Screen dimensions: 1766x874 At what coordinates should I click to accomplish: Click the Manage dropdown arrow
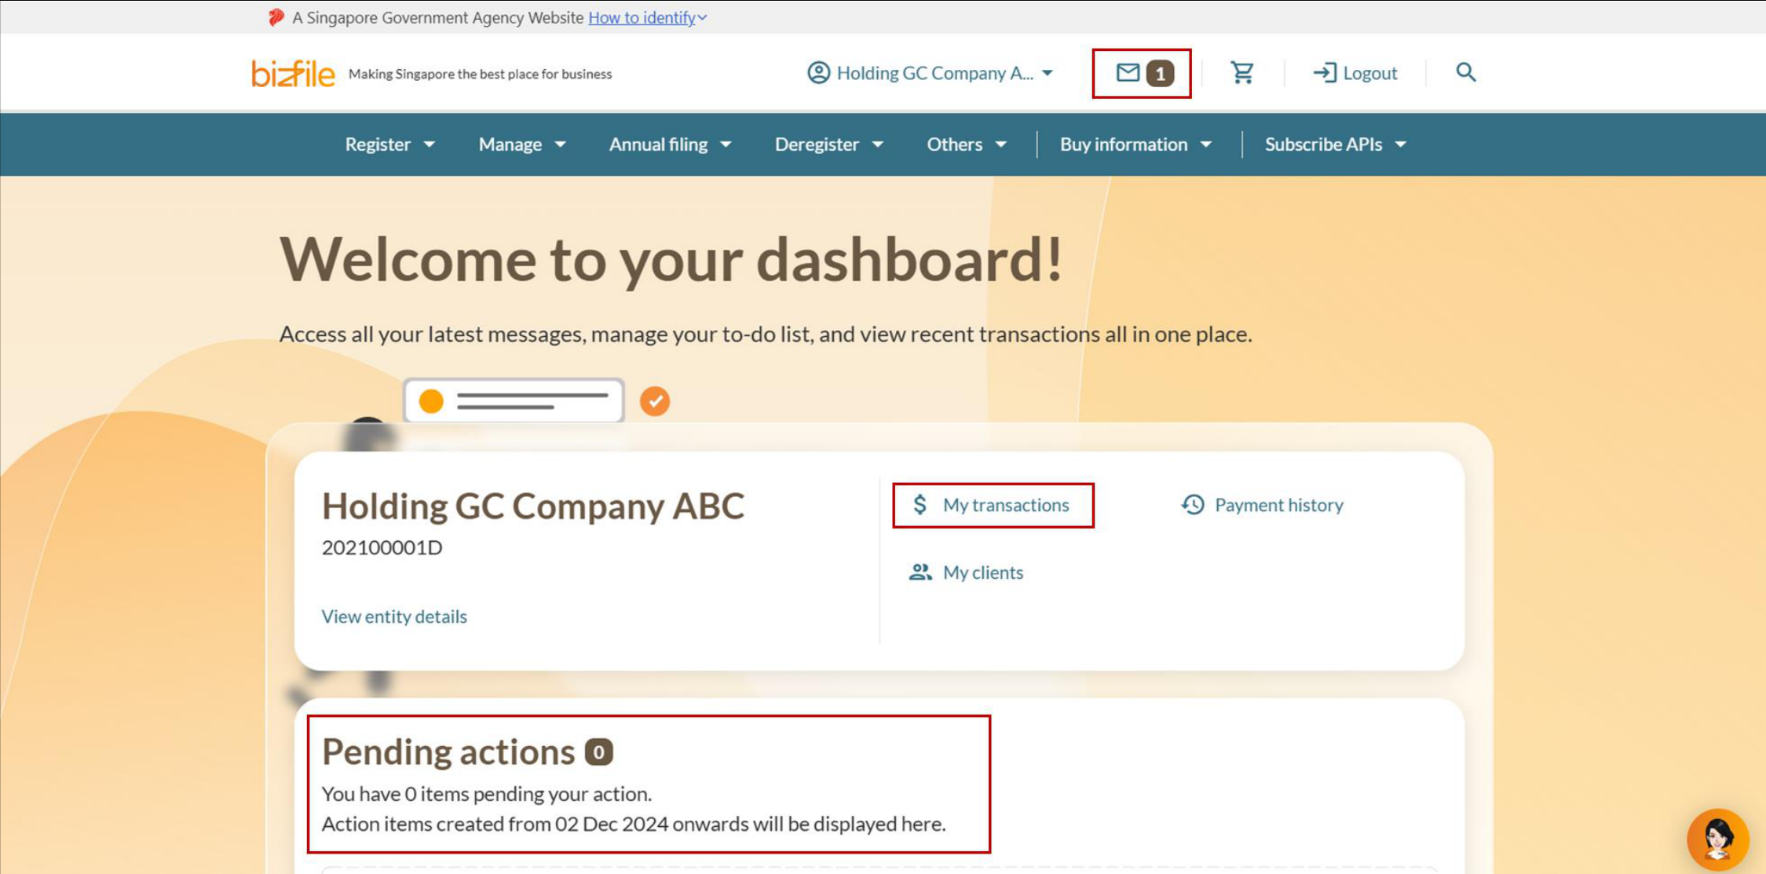pos(560,144)
